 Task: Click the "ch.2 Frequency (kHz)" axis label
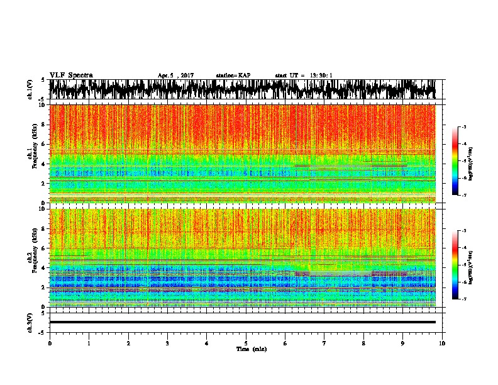coord(33,250)
